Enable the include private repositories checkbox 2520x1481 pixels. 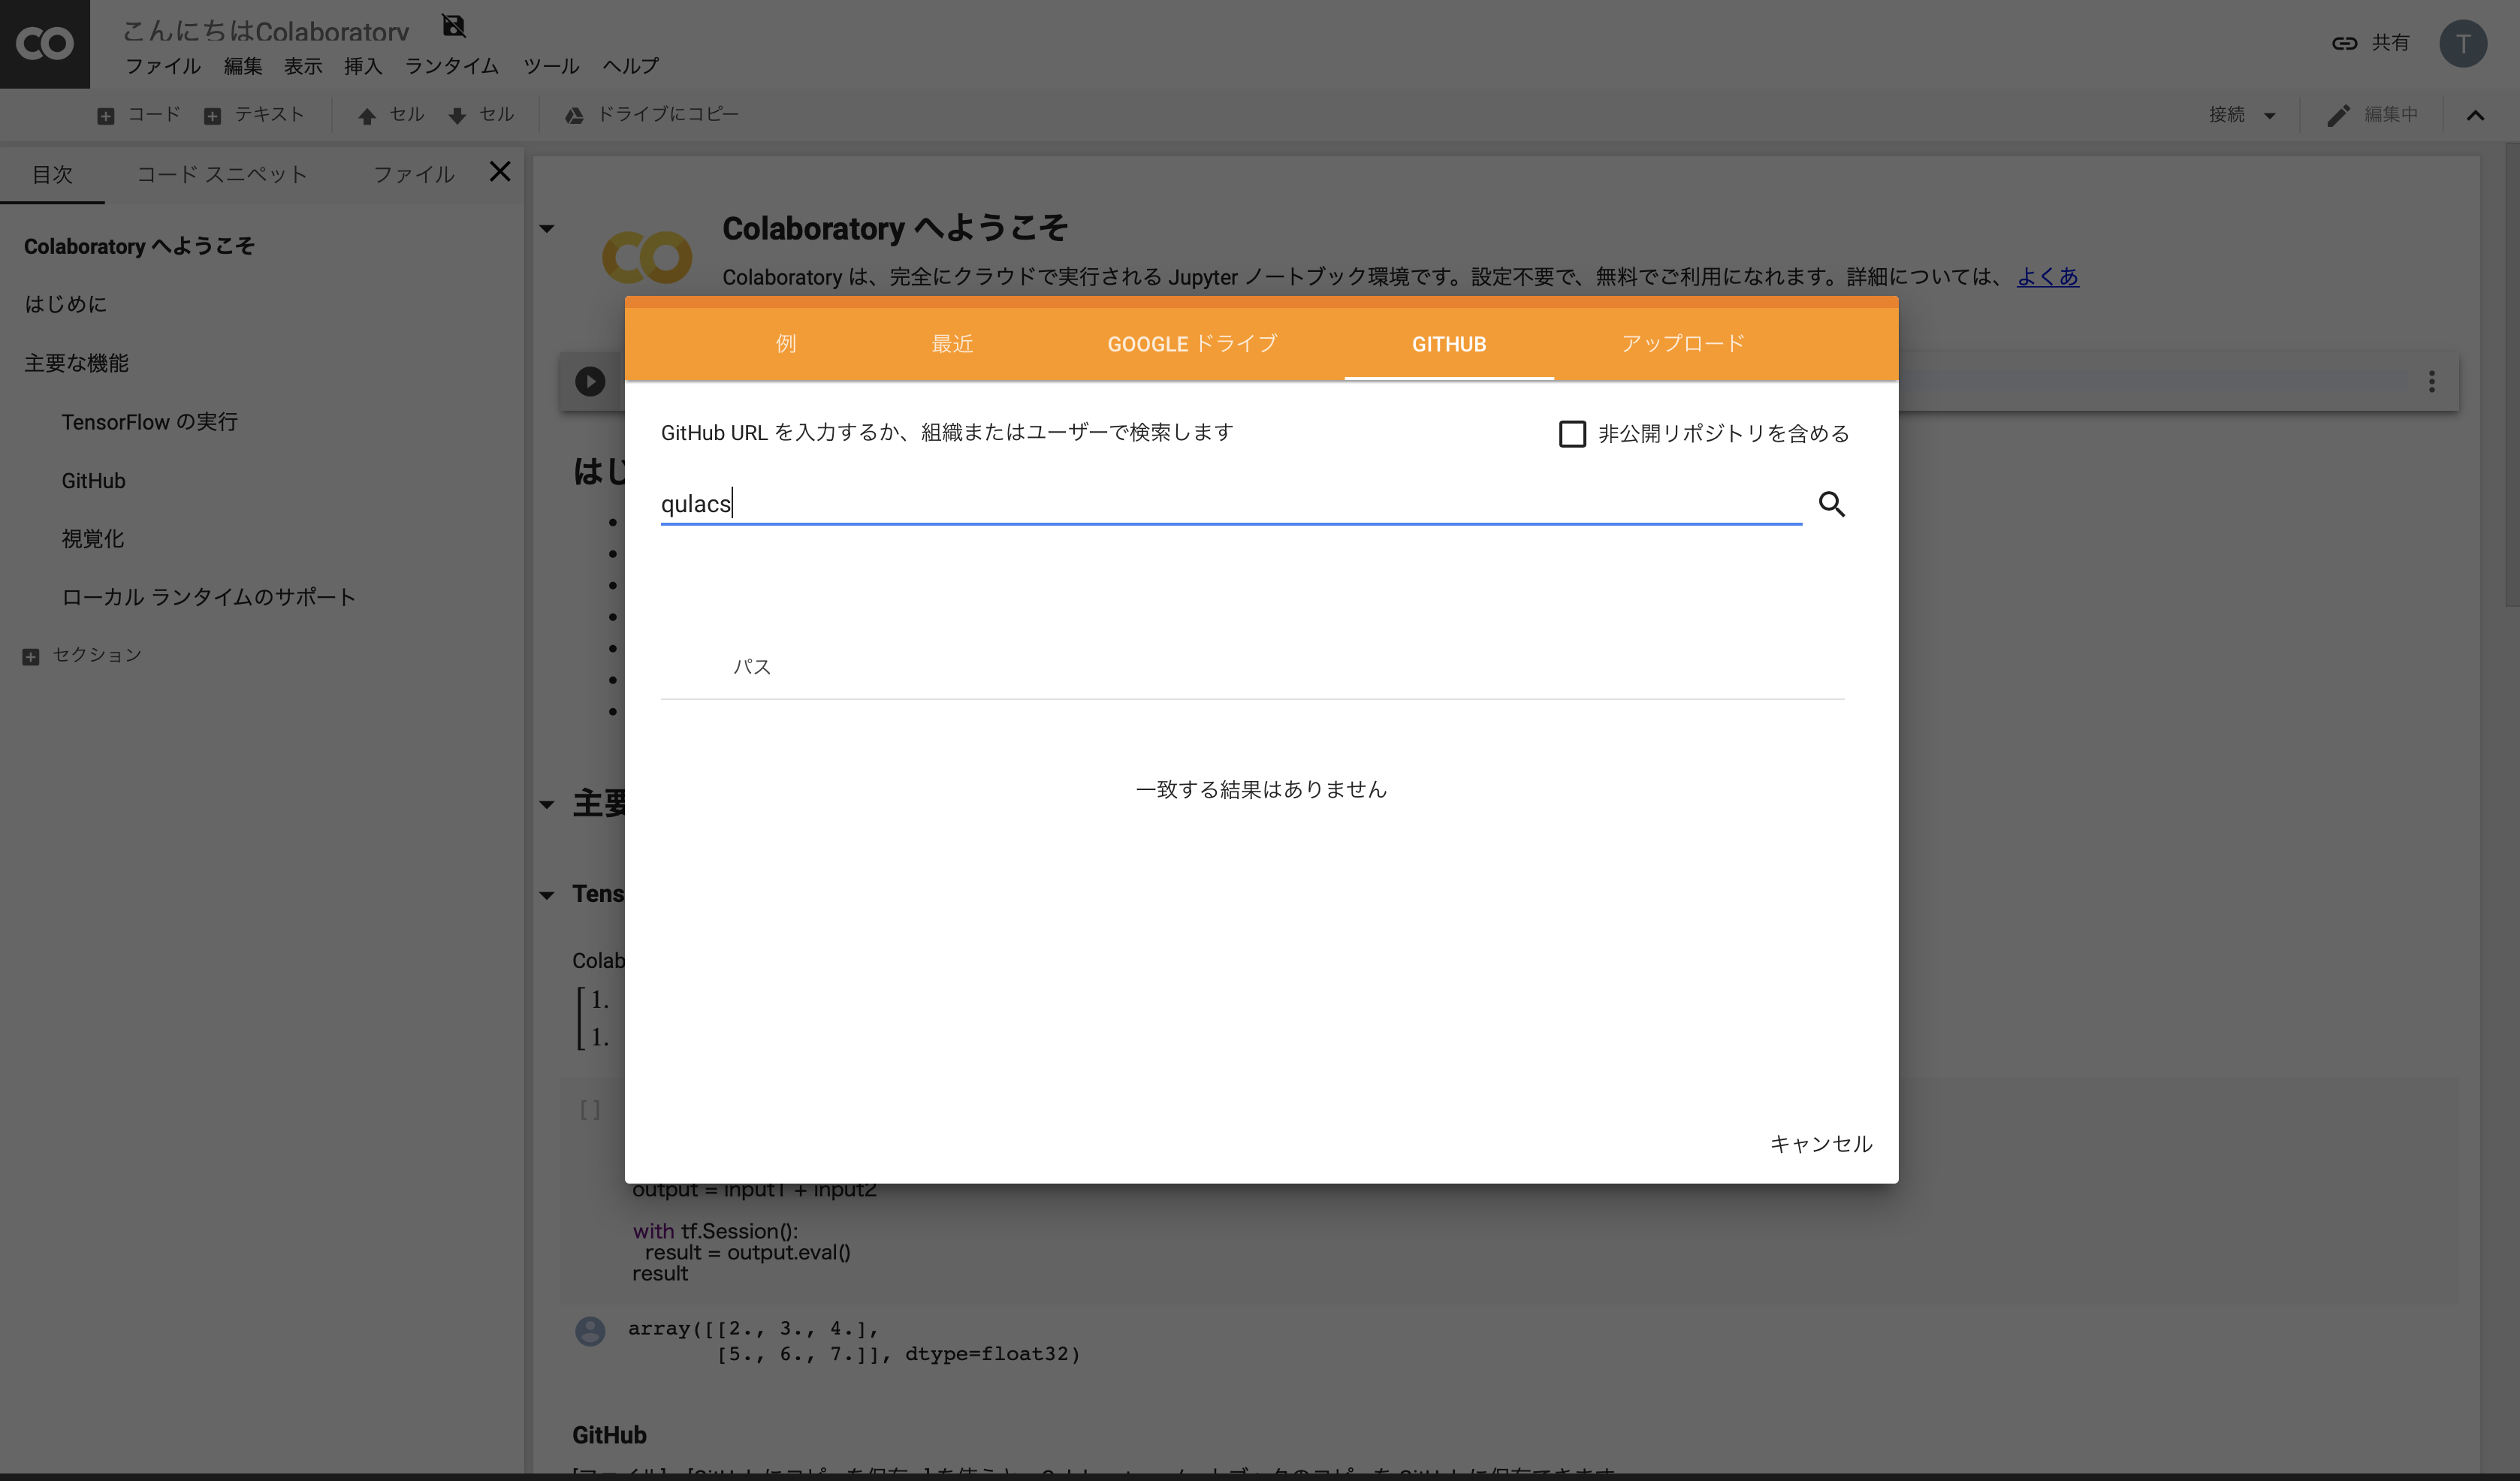pos(1572,434)
